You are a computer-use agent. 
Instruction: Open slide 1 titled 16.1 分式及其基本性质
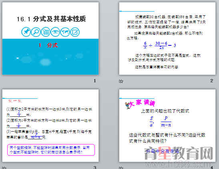(x=50, y=39)
